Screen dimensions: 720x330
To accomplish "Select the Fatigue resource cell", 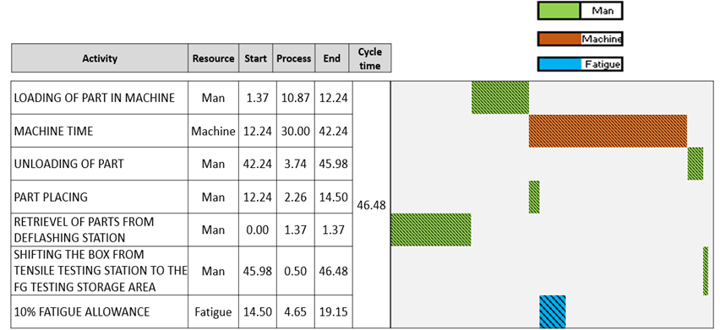I will (213, 311).
